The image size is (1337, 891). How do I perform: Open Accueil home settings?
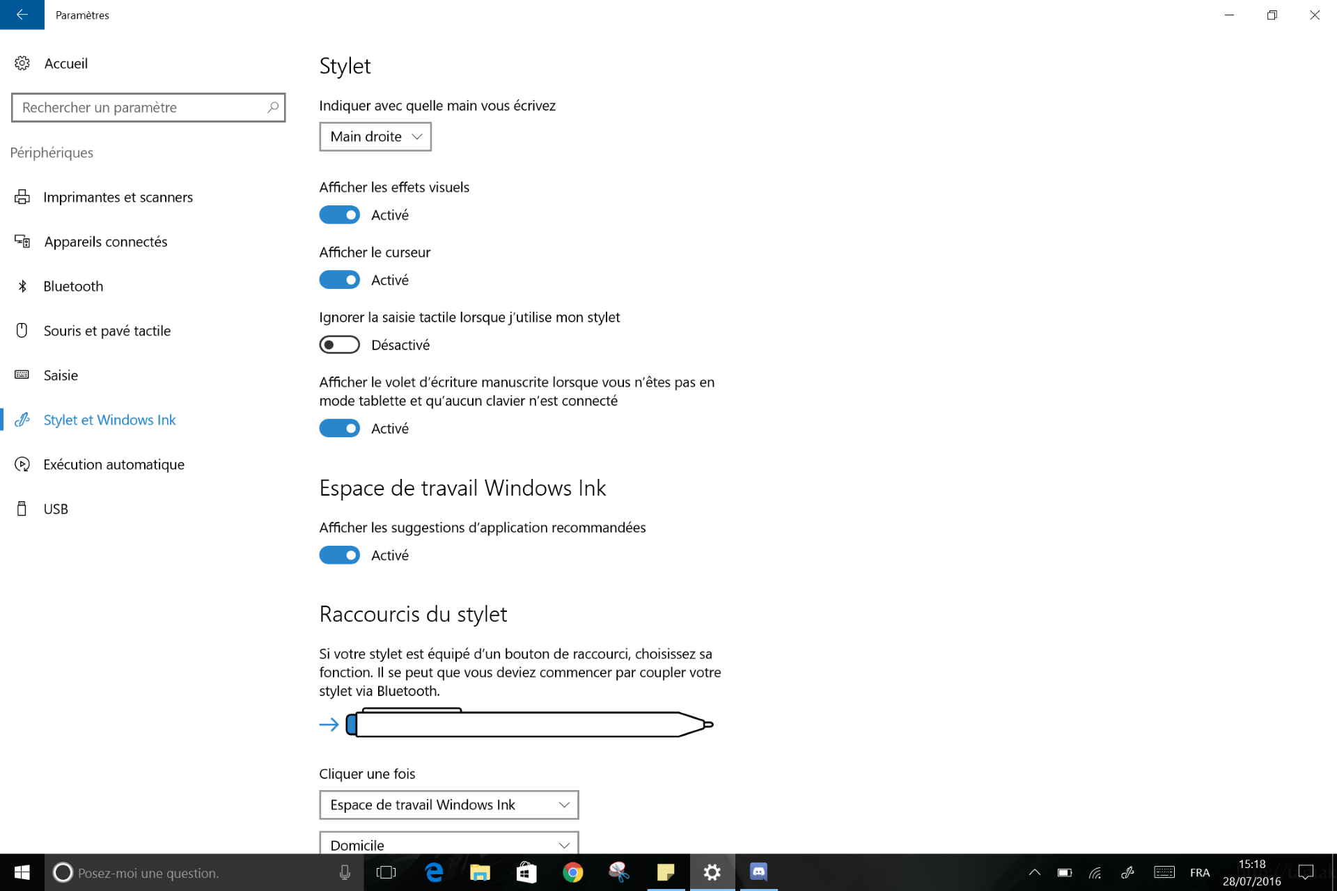pyautogui.click(x=65, y=63)
